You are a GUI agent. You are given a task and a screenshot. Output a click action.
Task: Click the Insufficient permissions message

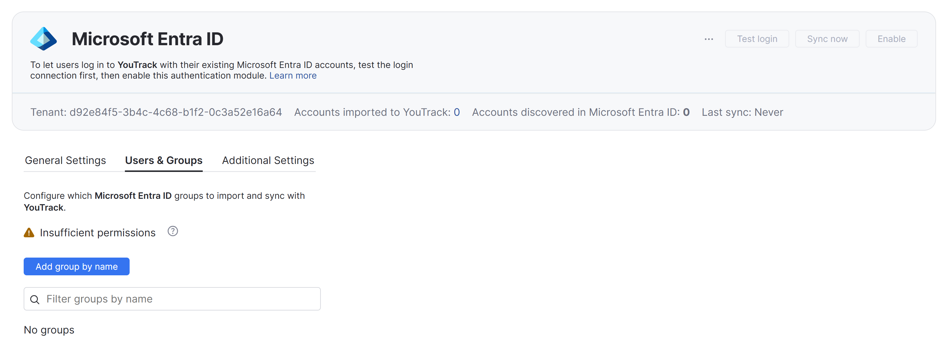point(97,233)
